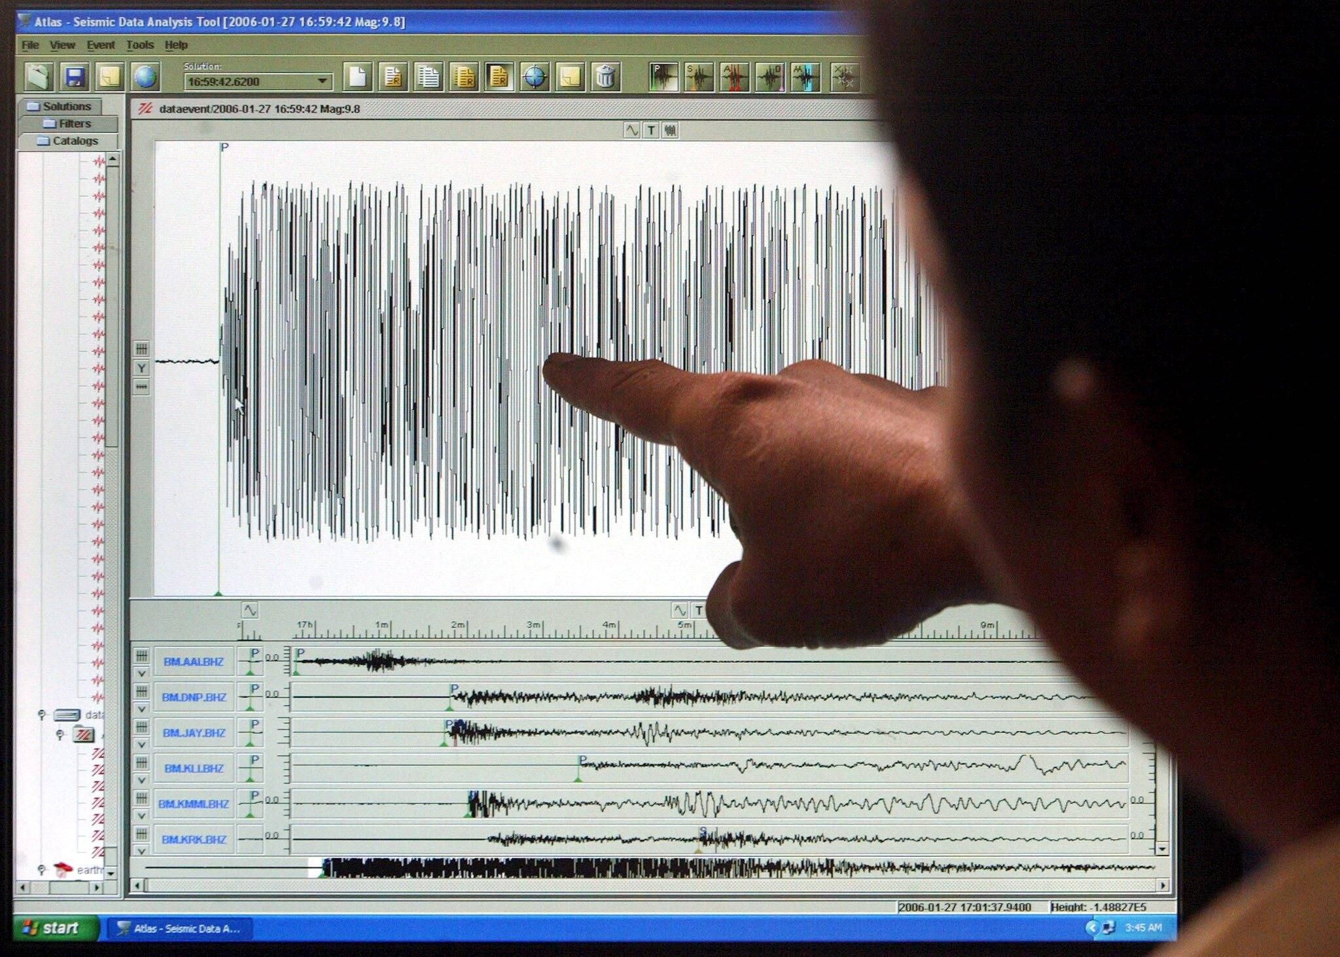Select the P-phase pick tool icon
Screen dimensions: 1340x957
pos(663,78)
